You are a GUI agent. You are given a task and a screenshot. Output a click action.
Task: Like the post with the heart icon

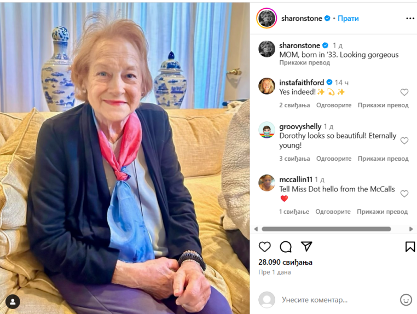point(265,247)
